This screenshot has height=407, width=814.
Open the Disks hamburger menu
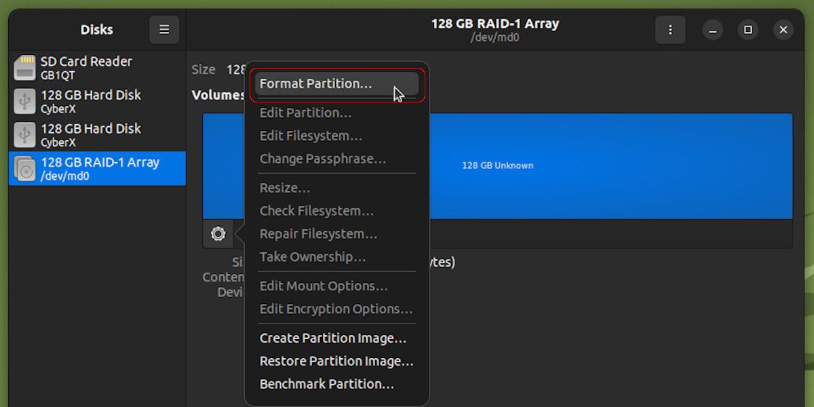[x=164, y=29]
